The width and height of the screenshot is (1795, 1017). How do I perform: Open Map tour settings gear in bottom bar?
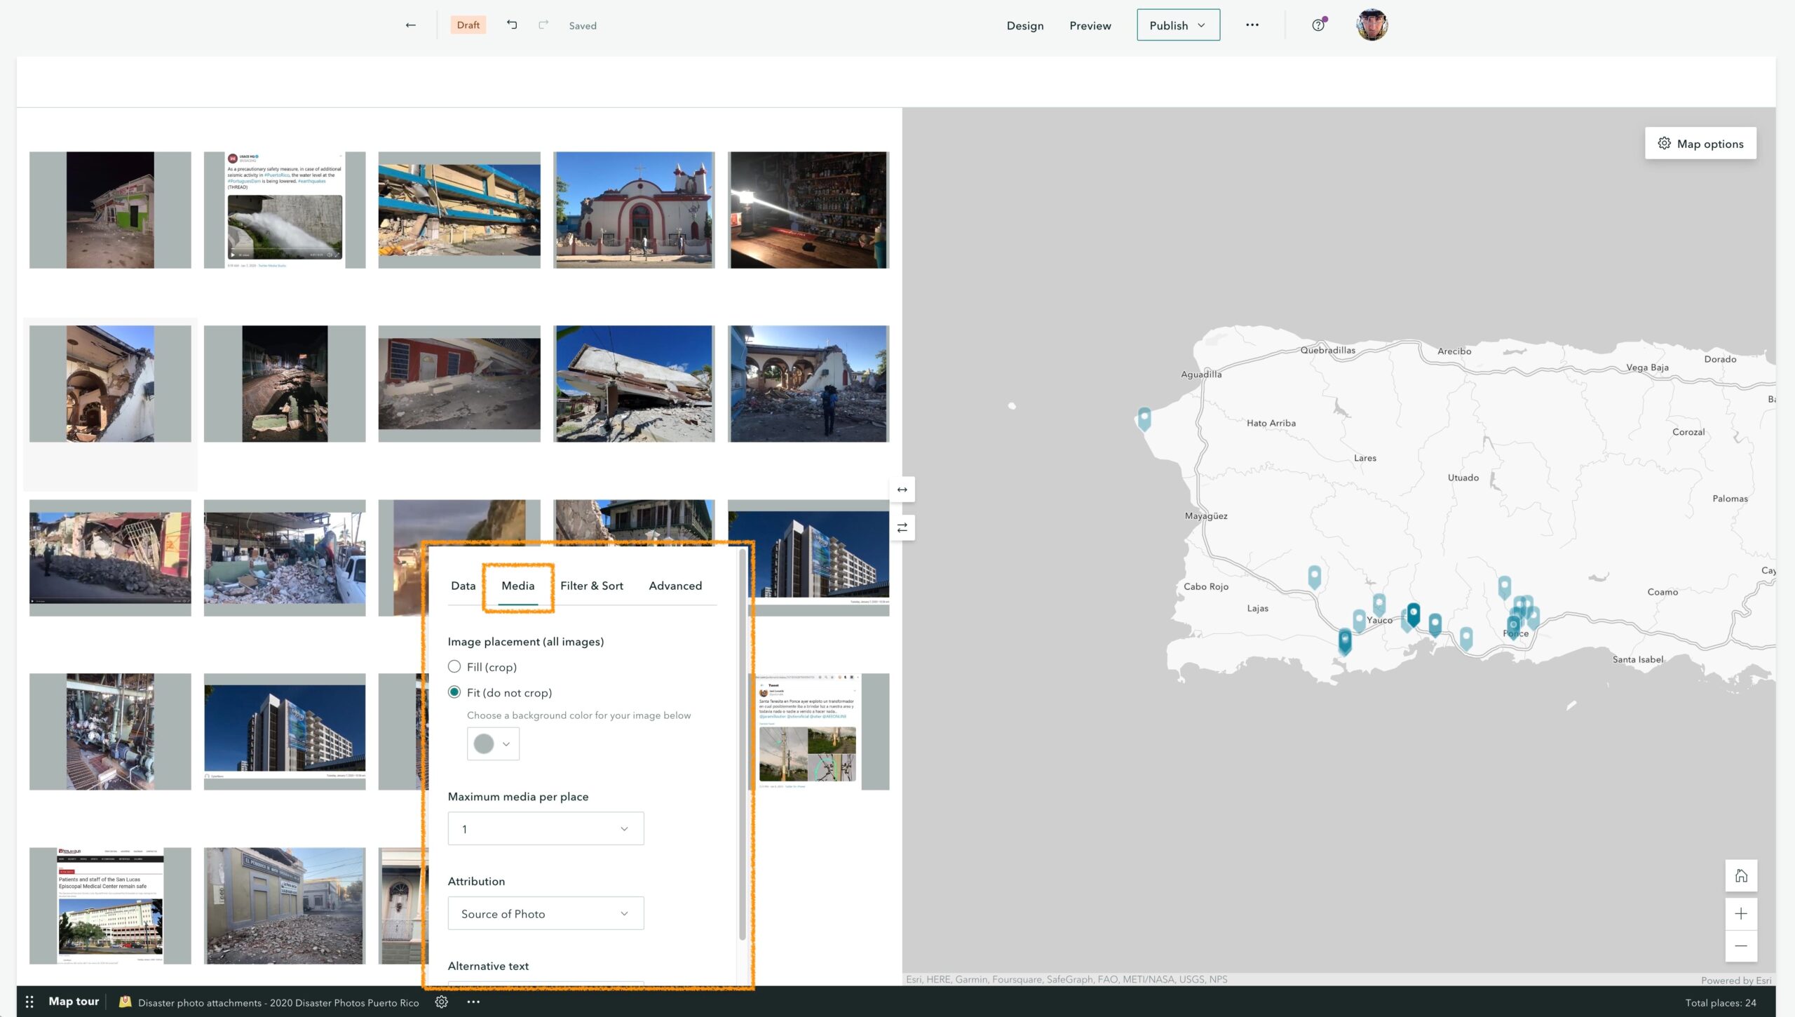[x=441, y=1002]
